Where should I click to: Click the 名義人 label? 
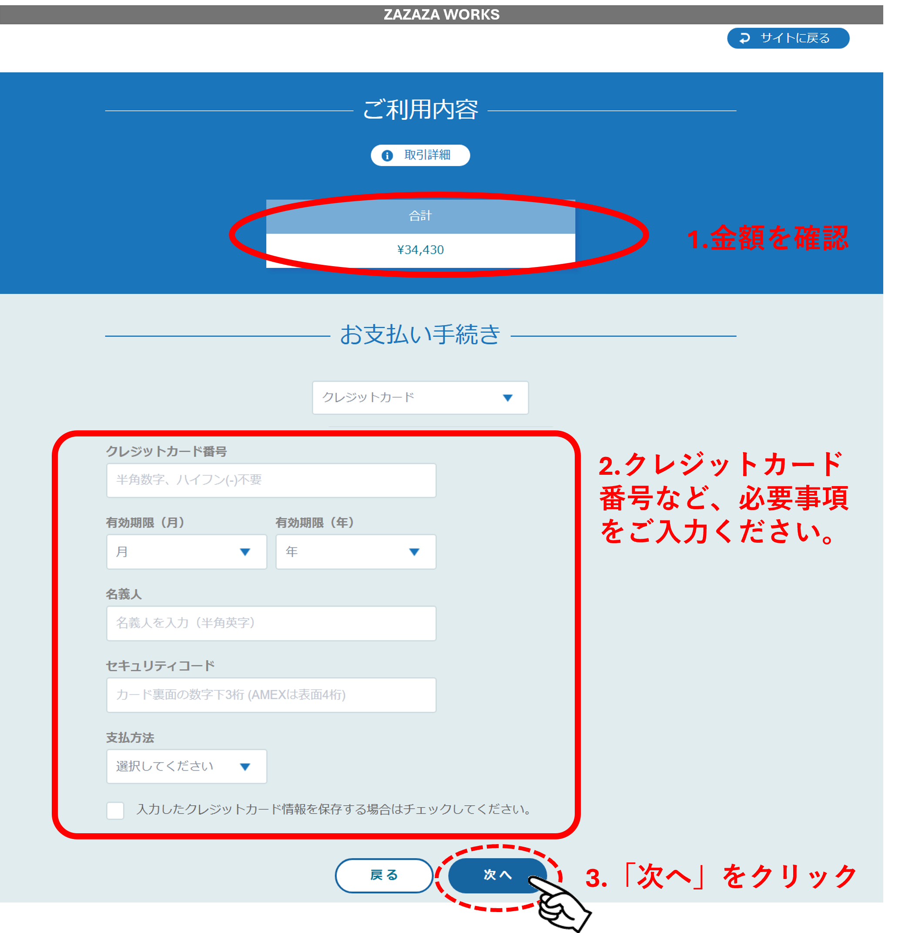[x=124, y=594]
